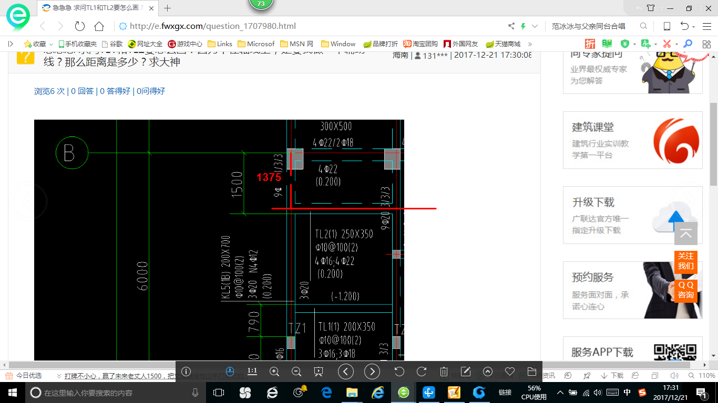Open the 建筑课堂 sidebar card
Viewport: 718px width, 403px height.
click(633, 140)
